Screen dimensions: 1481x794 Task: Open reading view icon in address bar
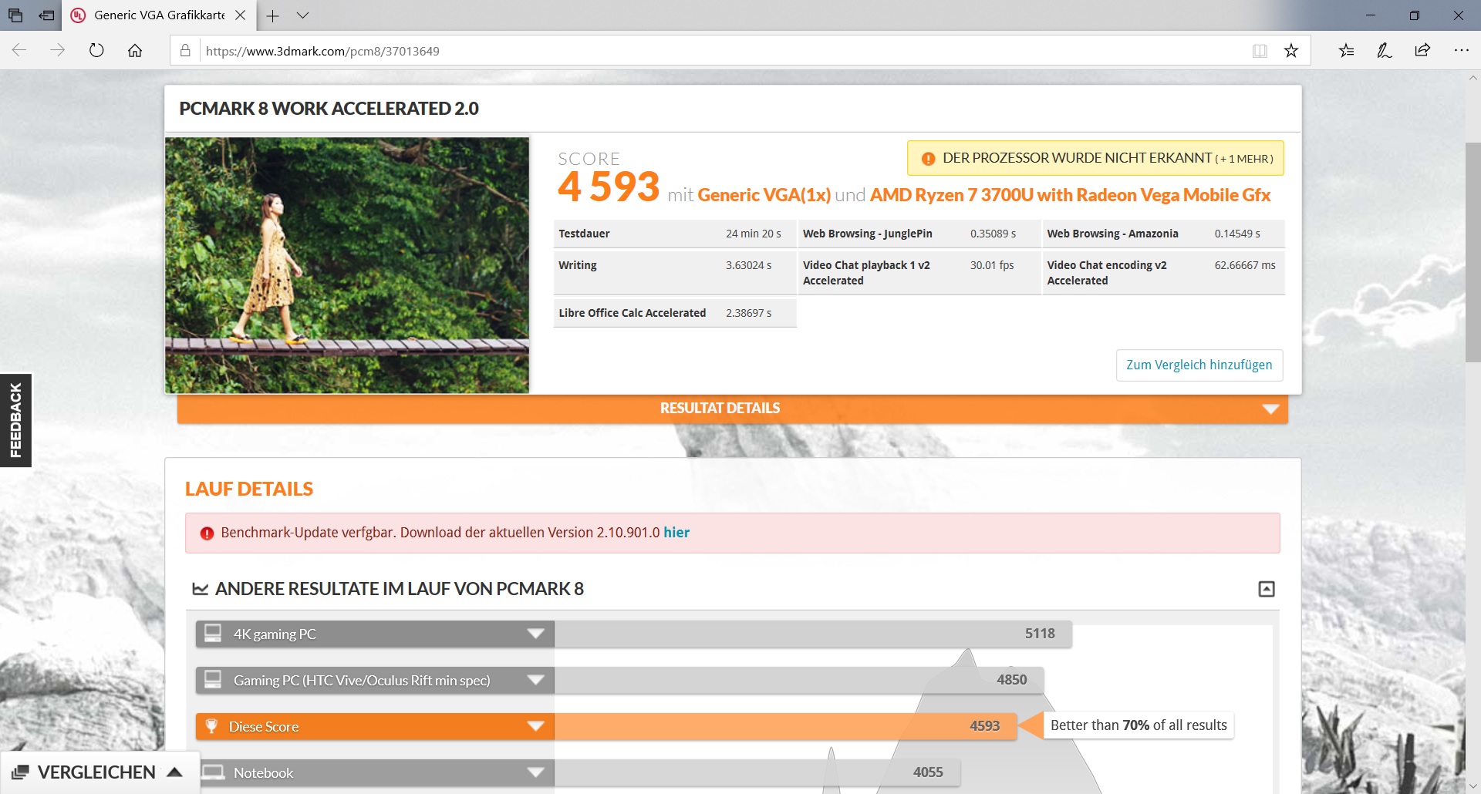coord(1260,51)
